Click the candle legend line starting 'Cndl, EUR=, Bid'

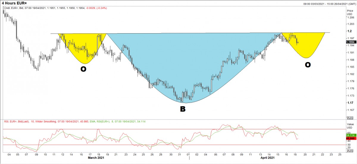pyautogui.click(x=55, y=8)
